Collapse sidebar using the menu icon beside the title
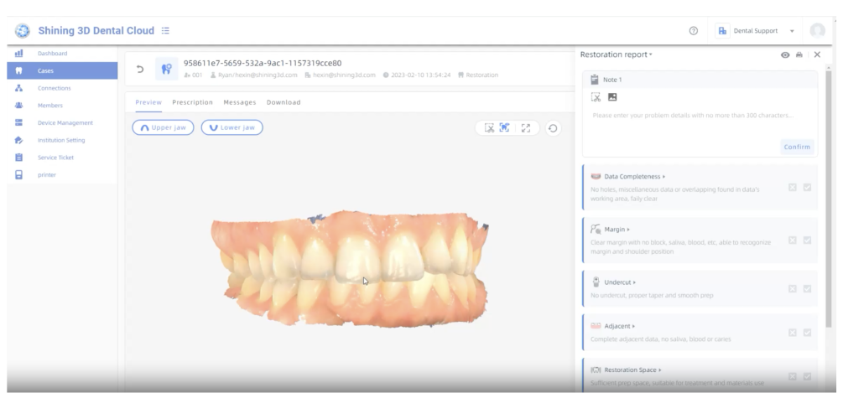Screen dimensions: 843x419 pyautogui.click(x=165, y=31)
